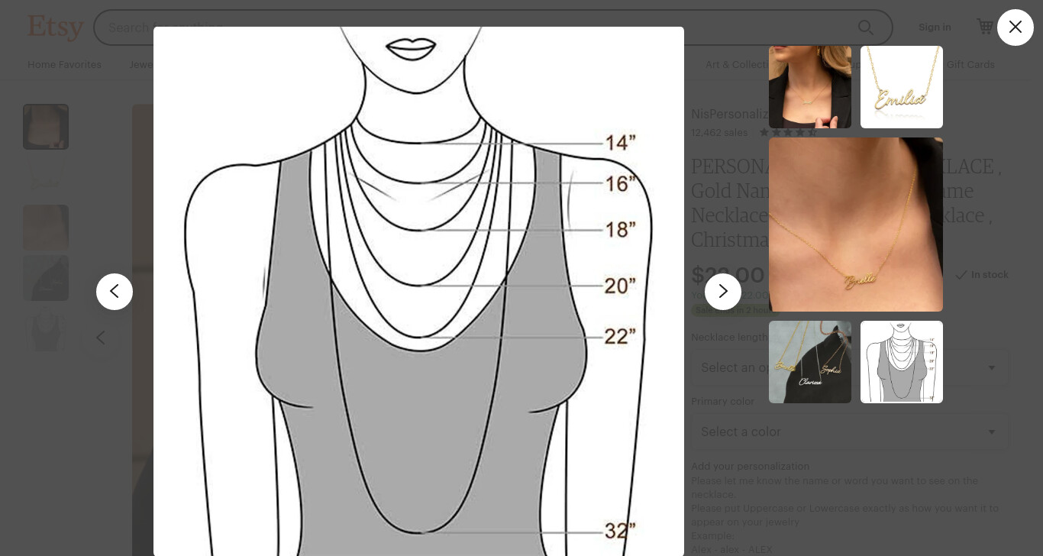
Task: Expand the Primary color dropdown
Action: point(850,432)
